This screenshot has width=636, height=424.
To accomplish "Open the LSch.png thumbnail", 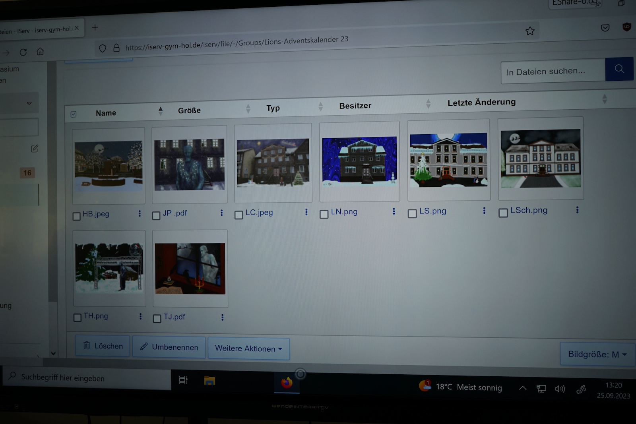I will click(541, 159).
